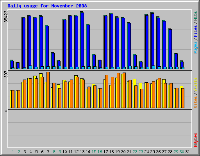Select the orange sites bar for day 20
The width and height of the screenshot is (200, 156).
124,90
